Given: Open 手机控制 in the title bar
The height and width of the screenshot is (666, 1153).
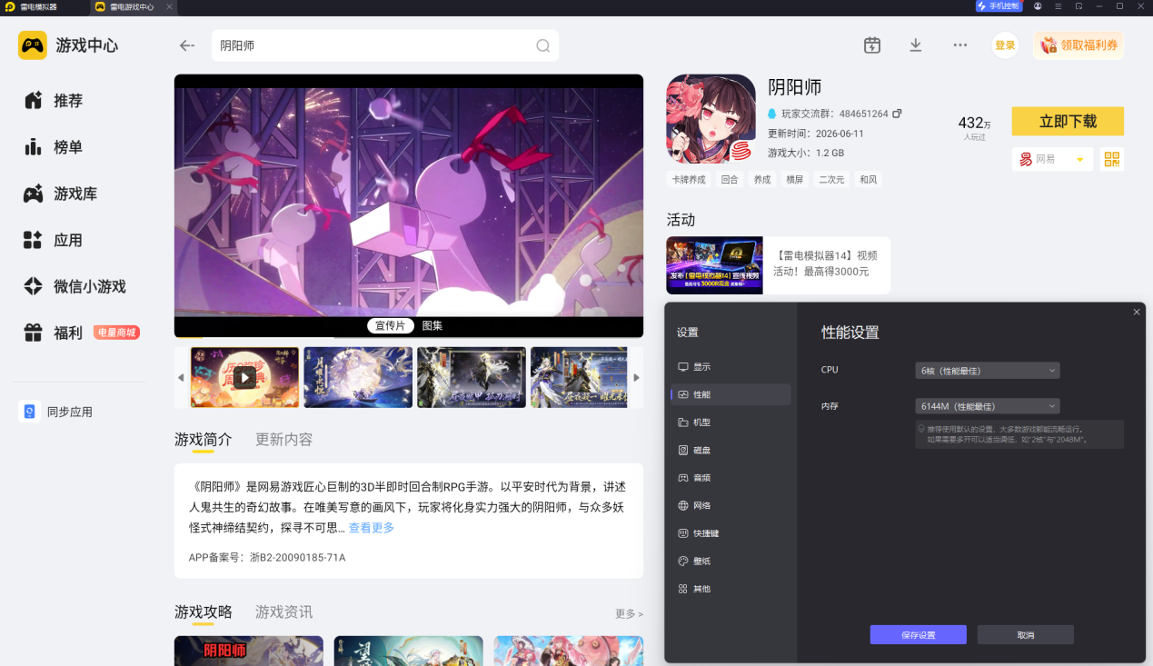Looking at the screenshot, I should pos(998,6).
